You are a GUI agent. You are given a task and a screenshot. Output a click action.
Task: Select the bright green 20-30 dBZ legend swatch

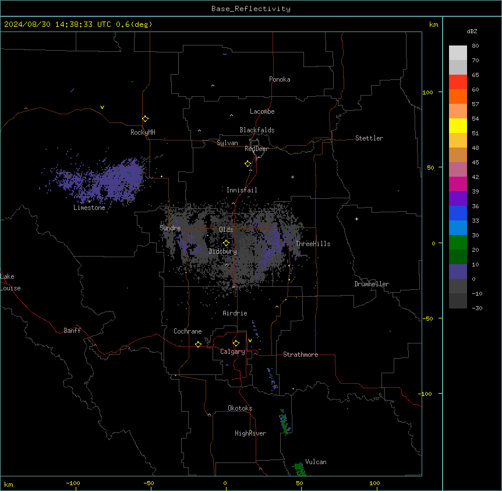point(458,243)
